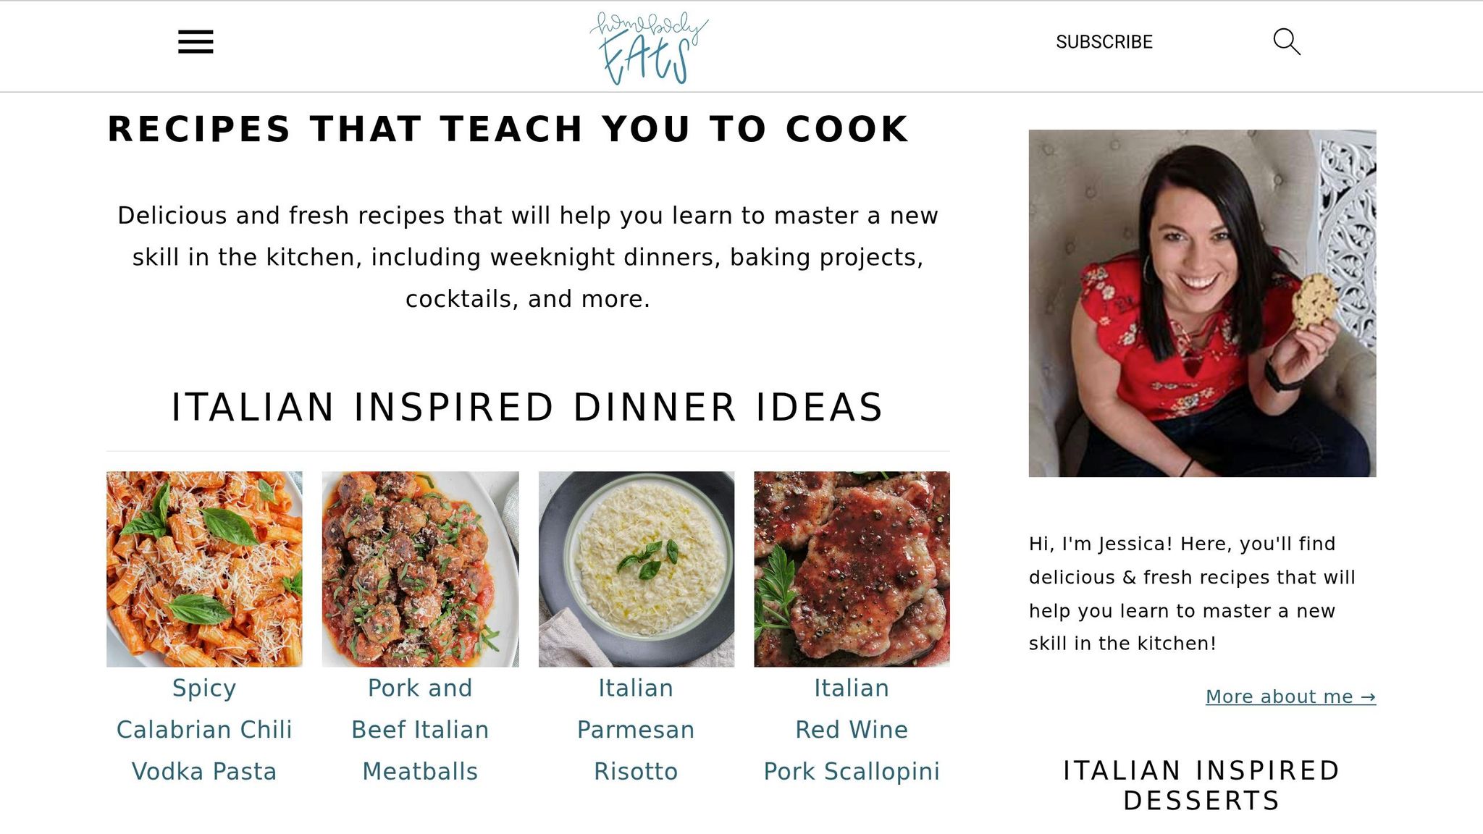
Task: Click Jessica's portrait photo in sidebar
Action: [x=1202, y=303]
